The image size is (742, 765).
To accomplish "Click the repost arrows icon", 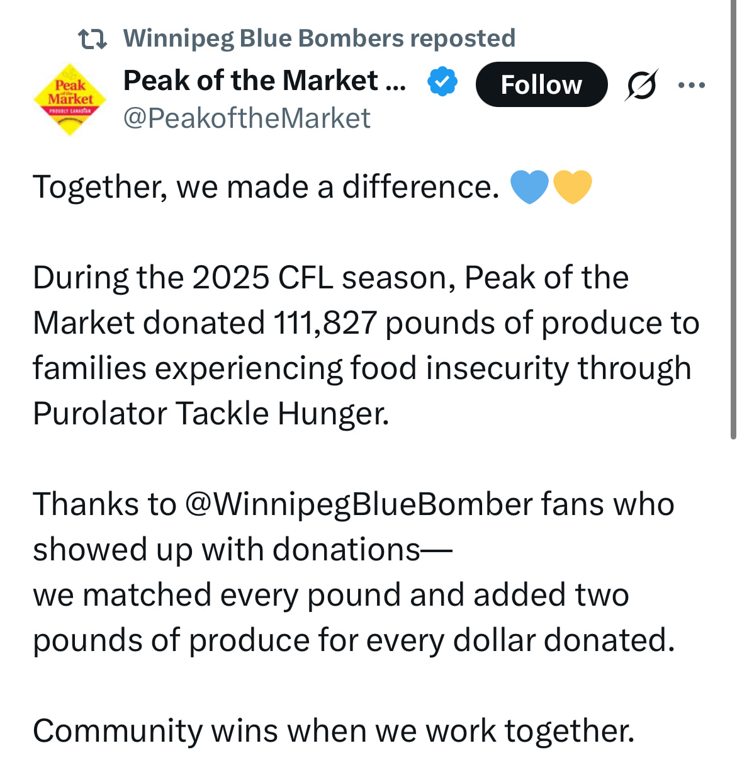I will (93, 39).
